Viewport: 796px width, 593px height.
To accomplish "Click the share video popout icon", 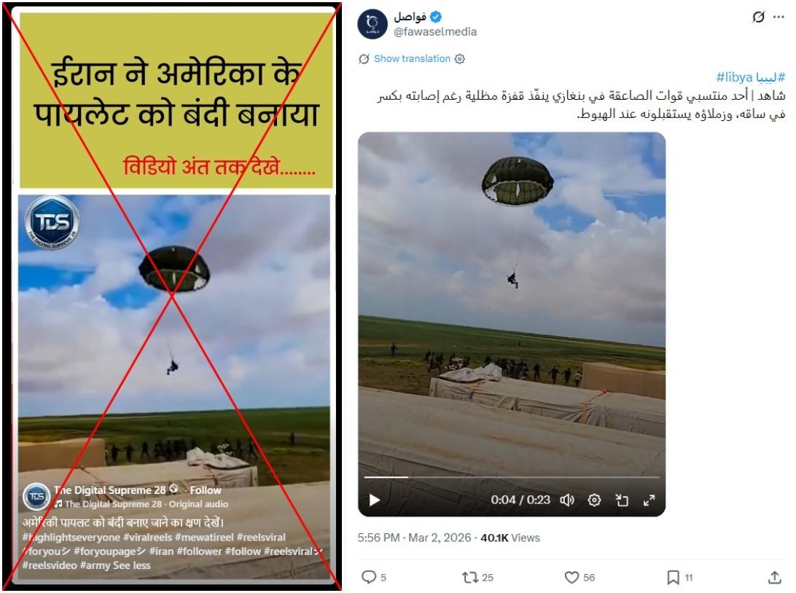I will (x=622, y=500).
